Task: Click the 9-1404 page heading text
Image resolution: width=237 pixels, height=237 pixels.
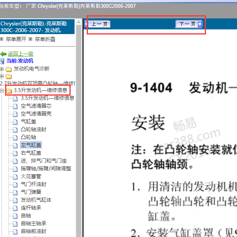Action: 151,88
